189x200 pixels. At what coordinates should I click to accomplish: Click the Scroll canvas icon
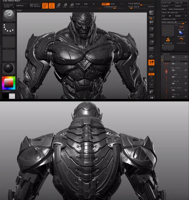point(151,23)
